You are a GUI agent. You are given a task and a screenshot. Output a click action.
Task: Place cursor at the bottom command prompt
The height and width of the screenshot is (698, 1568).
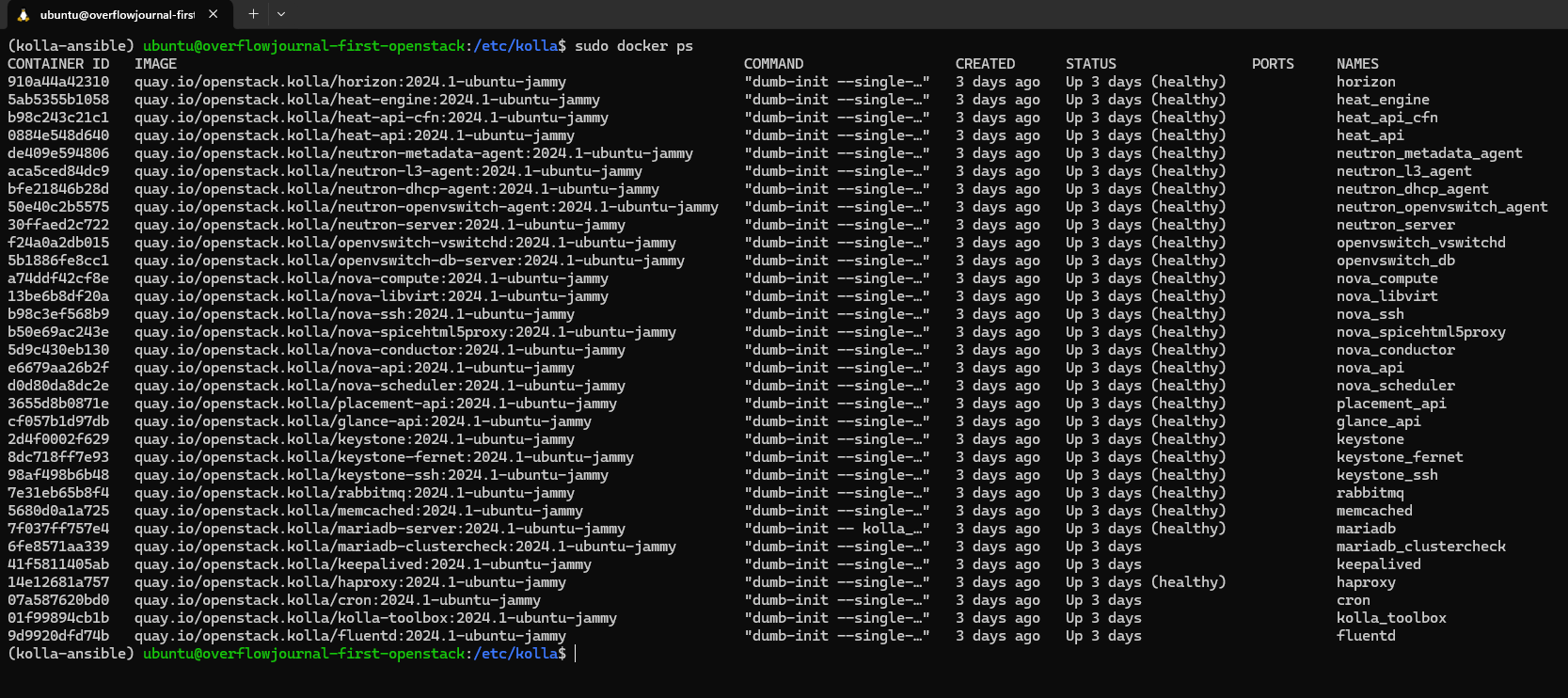[x=576, y=654]
